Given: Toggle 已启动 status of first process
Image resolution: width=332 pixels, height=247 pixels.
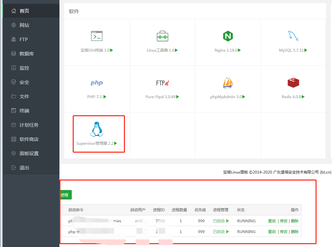Looking at the screenshot, I should (x=221, y=221).
